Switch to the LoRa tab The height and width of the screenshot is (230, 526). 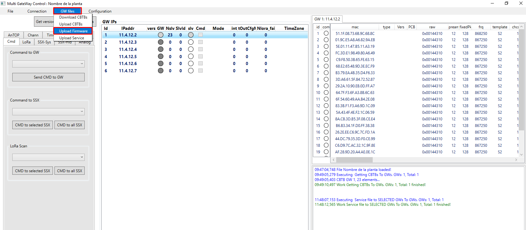pyautogui.click(x=26, y=42)
